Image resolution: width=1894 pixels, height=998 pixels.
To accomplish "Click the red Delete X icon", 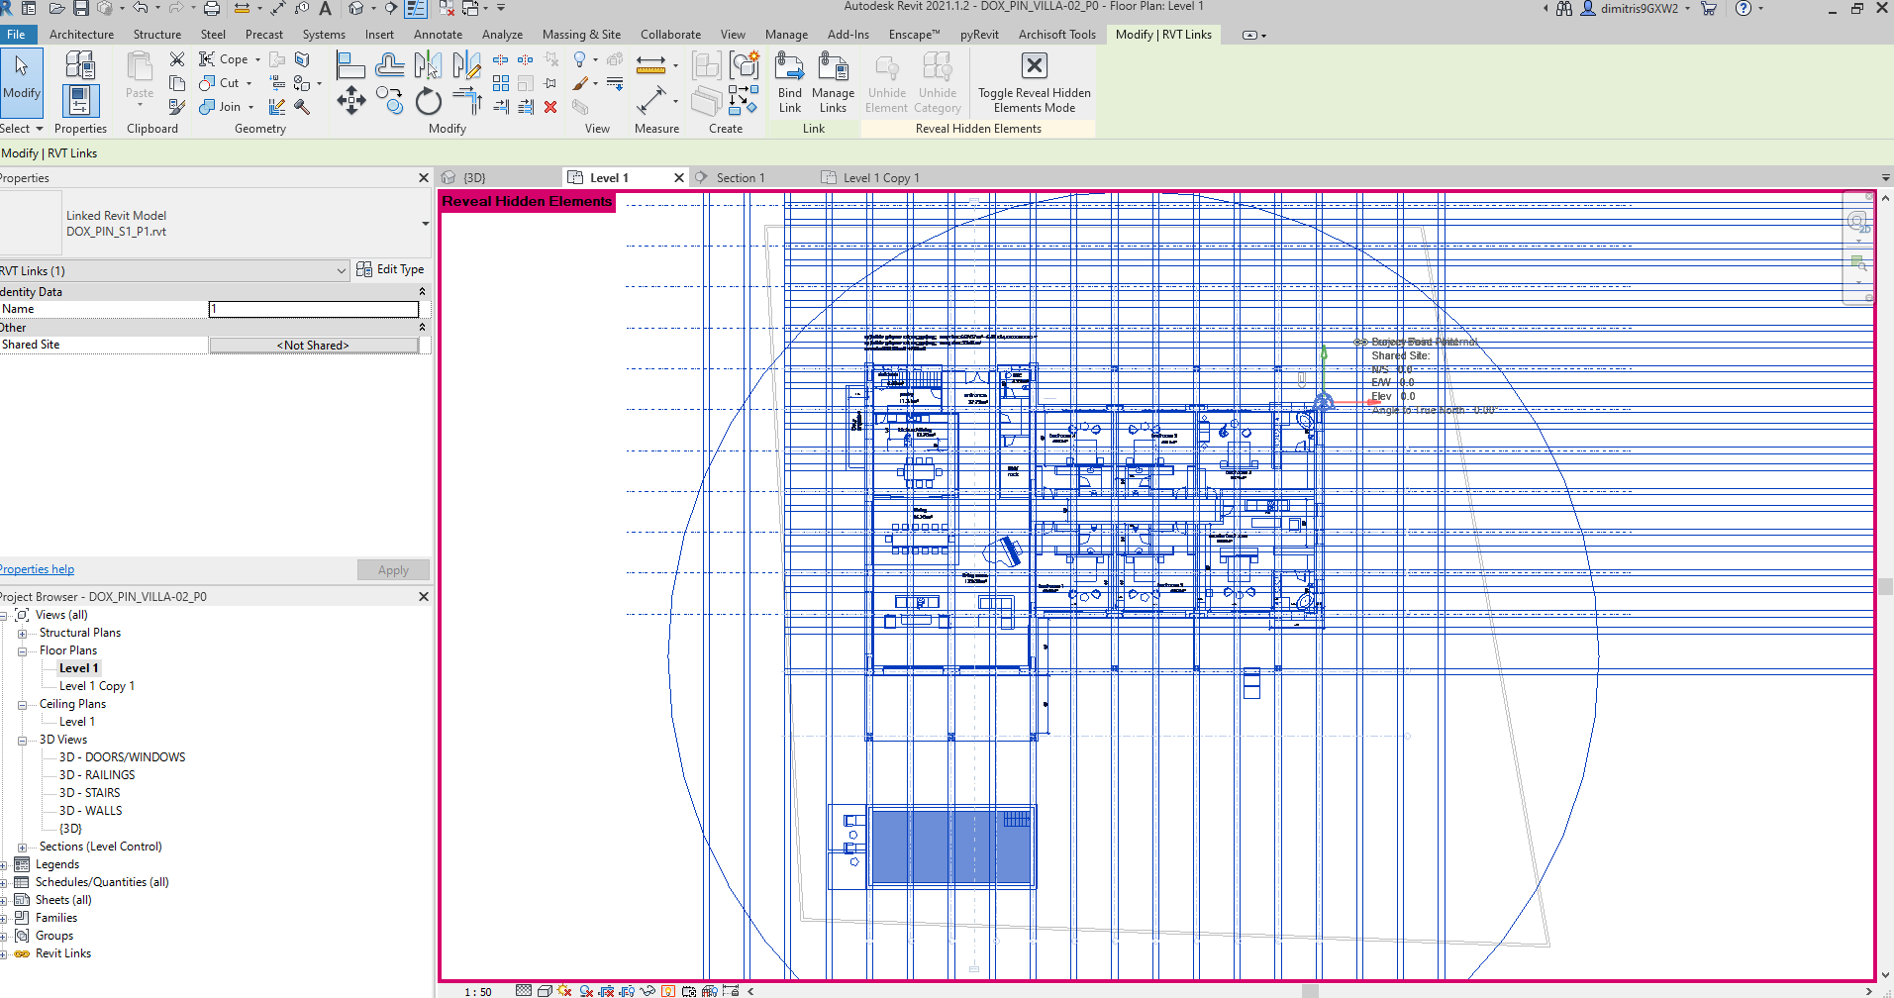I will [x=550, y=107].
